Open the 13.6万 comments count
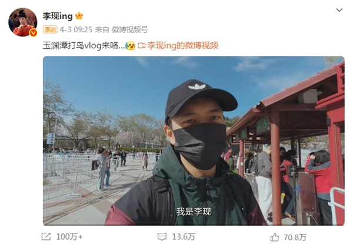The height and width of the screenshot is (244, 353). [x=184, y=237]
